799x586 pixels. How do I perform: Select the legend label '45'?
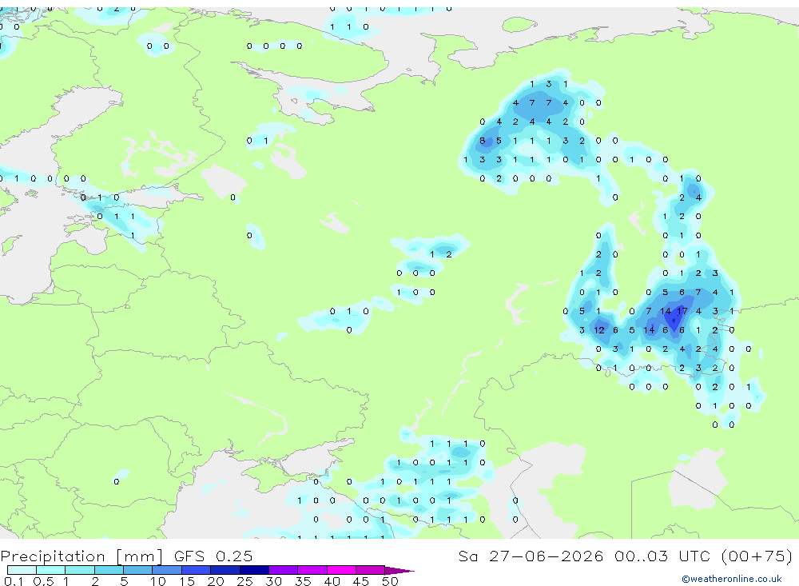tap(361, 581)
